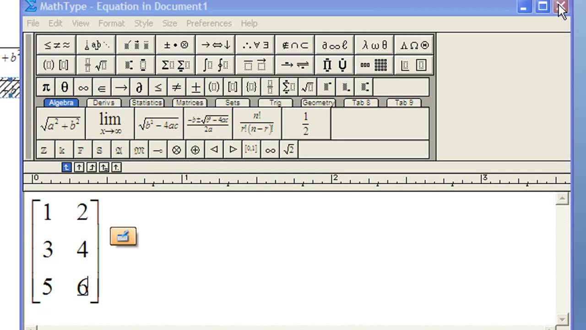Open the Style menu

point(144,23)
